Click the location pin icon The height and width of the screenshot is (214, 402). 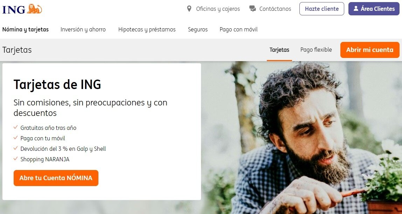(x=189, y=9)
